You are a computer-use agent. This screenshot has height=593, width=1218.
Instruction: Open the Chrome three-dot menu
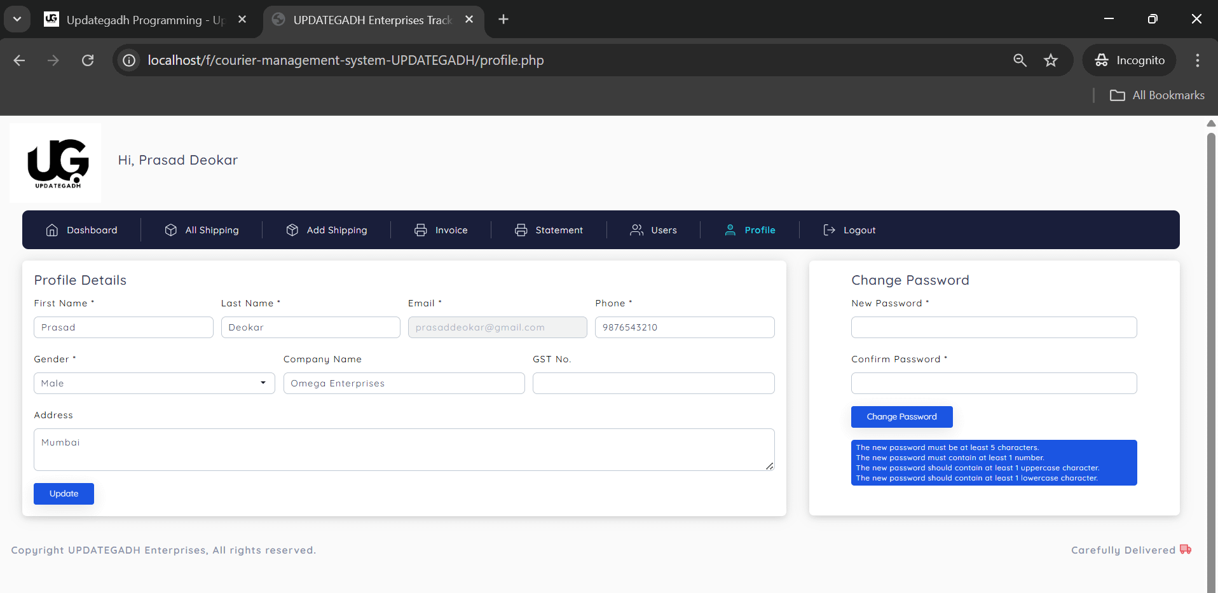coord(1197,60)
